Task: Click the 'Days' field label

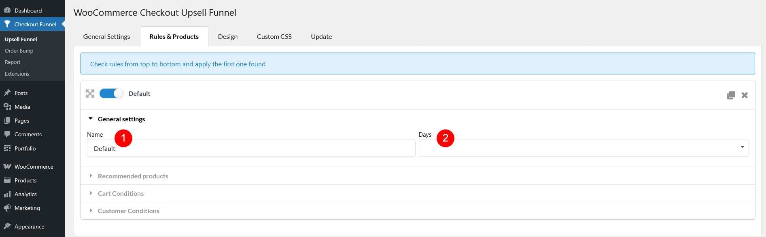Action: tap(425, 135)
